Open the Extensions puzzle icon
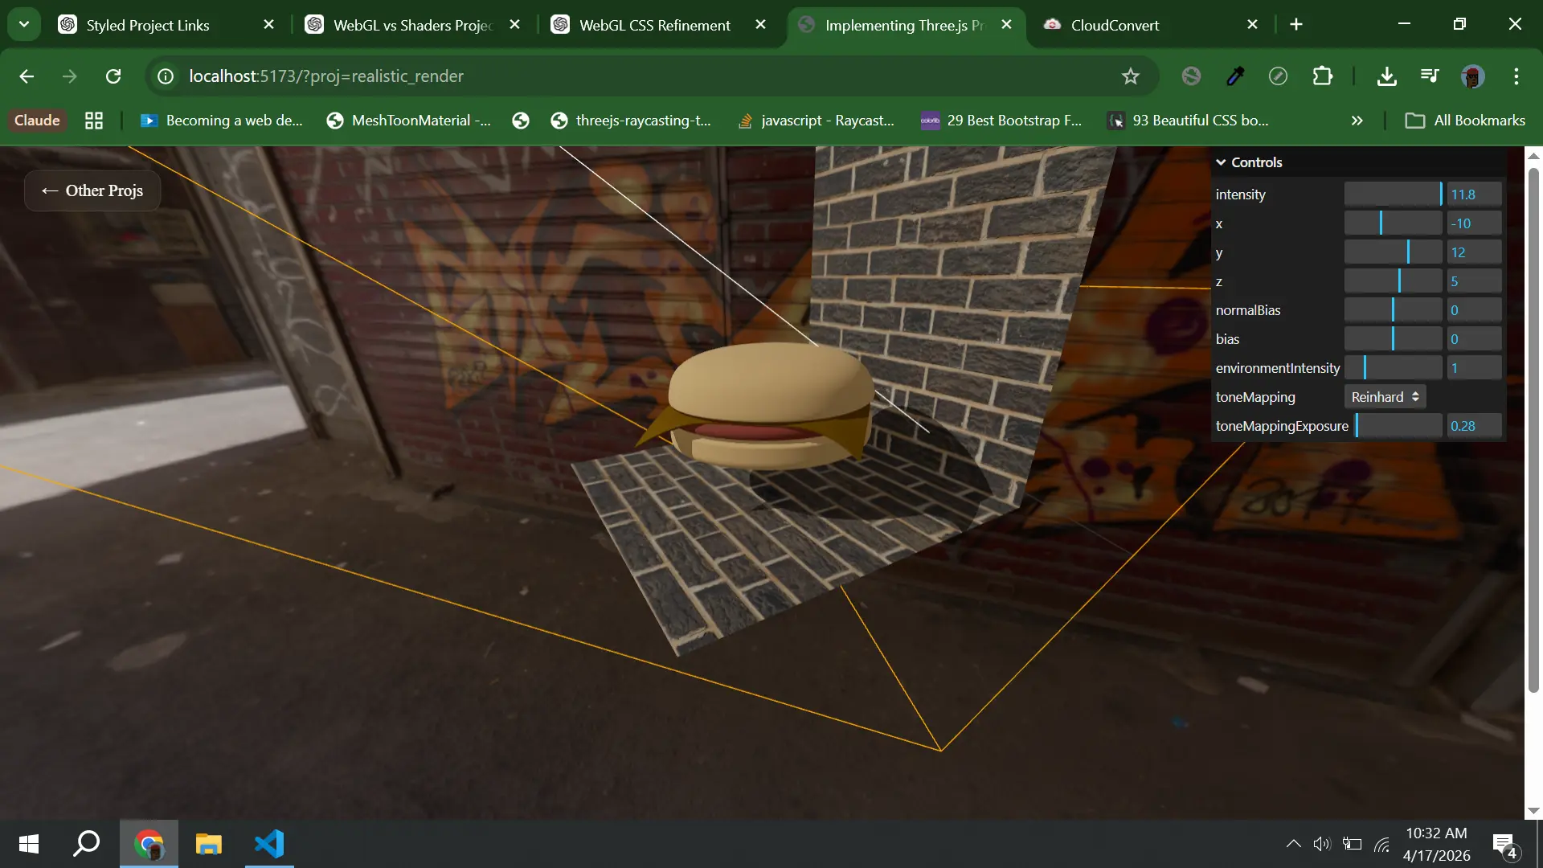The image size is (1543, 868). tap(1322, 76)
